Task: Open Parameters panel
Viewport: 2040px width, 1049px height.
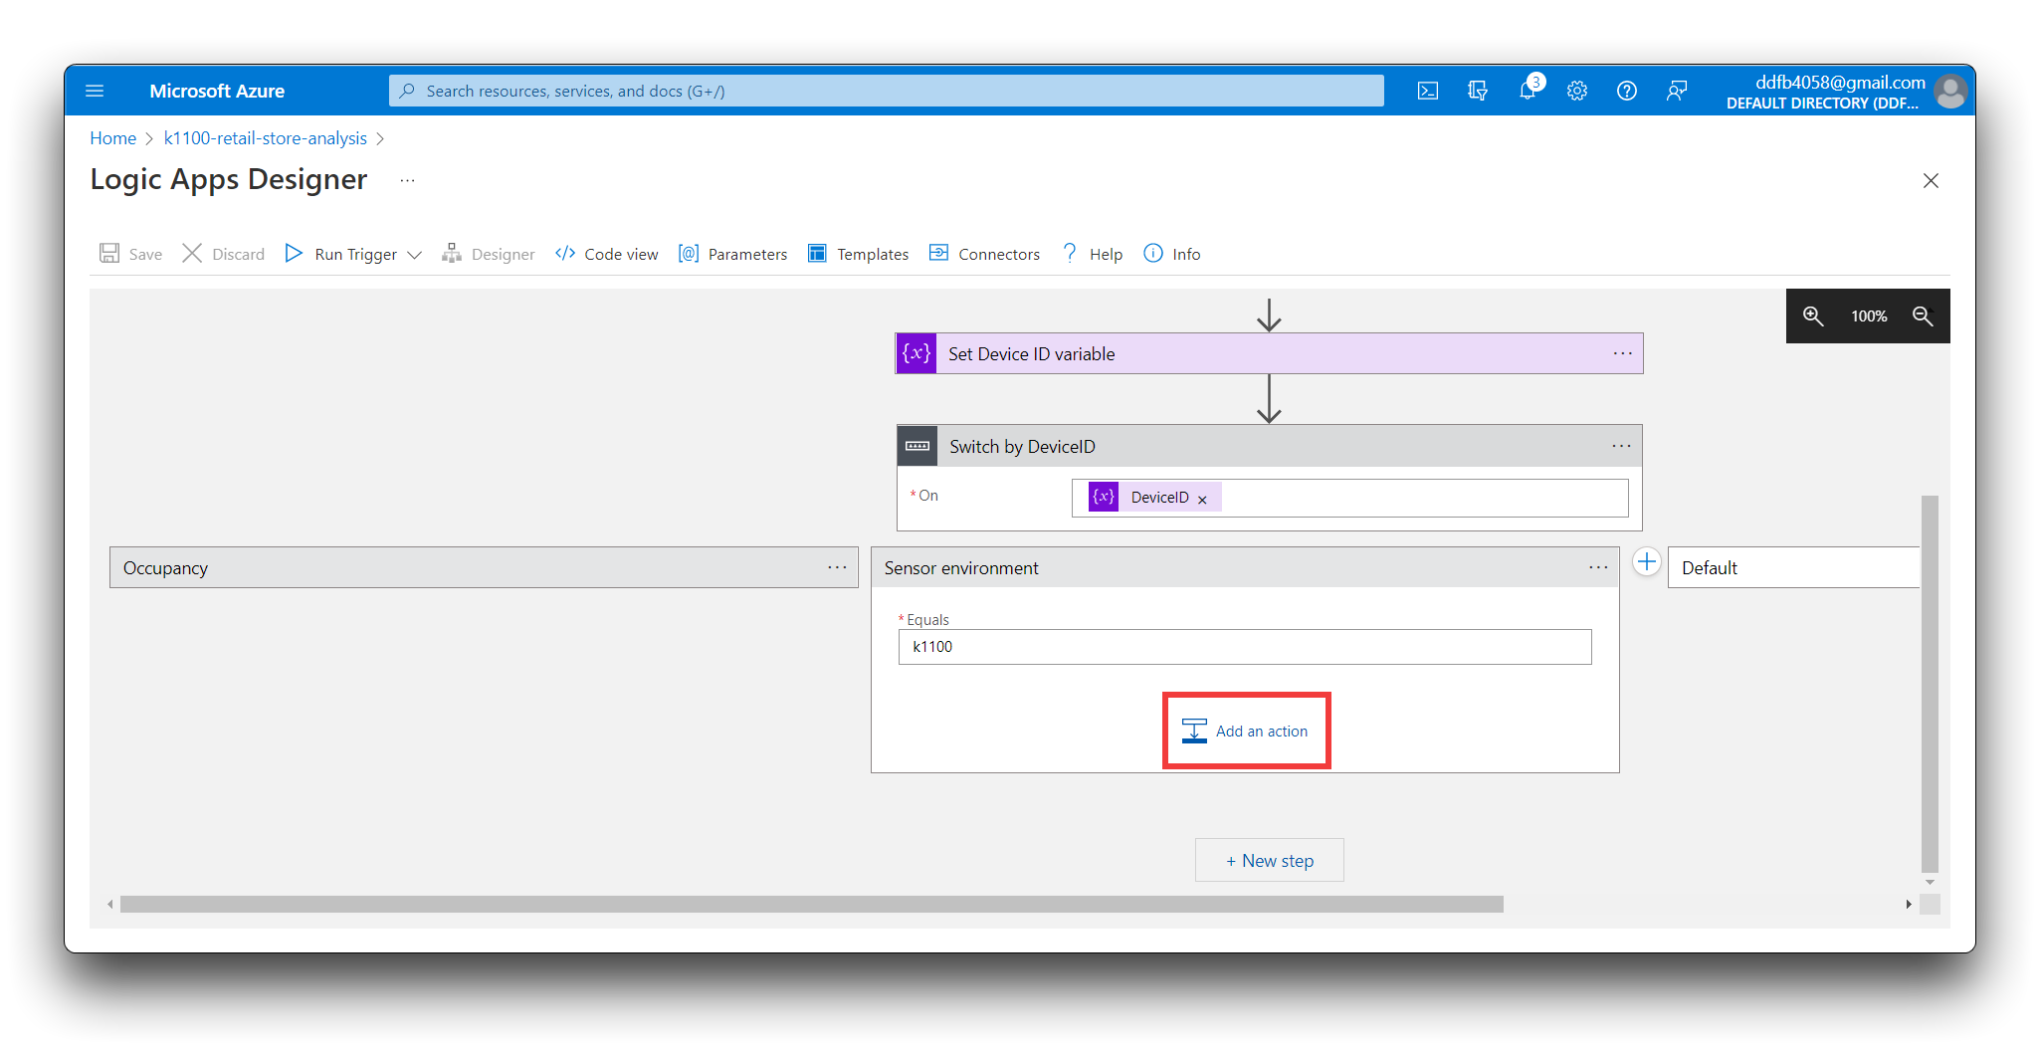Action: coord(733,254)
